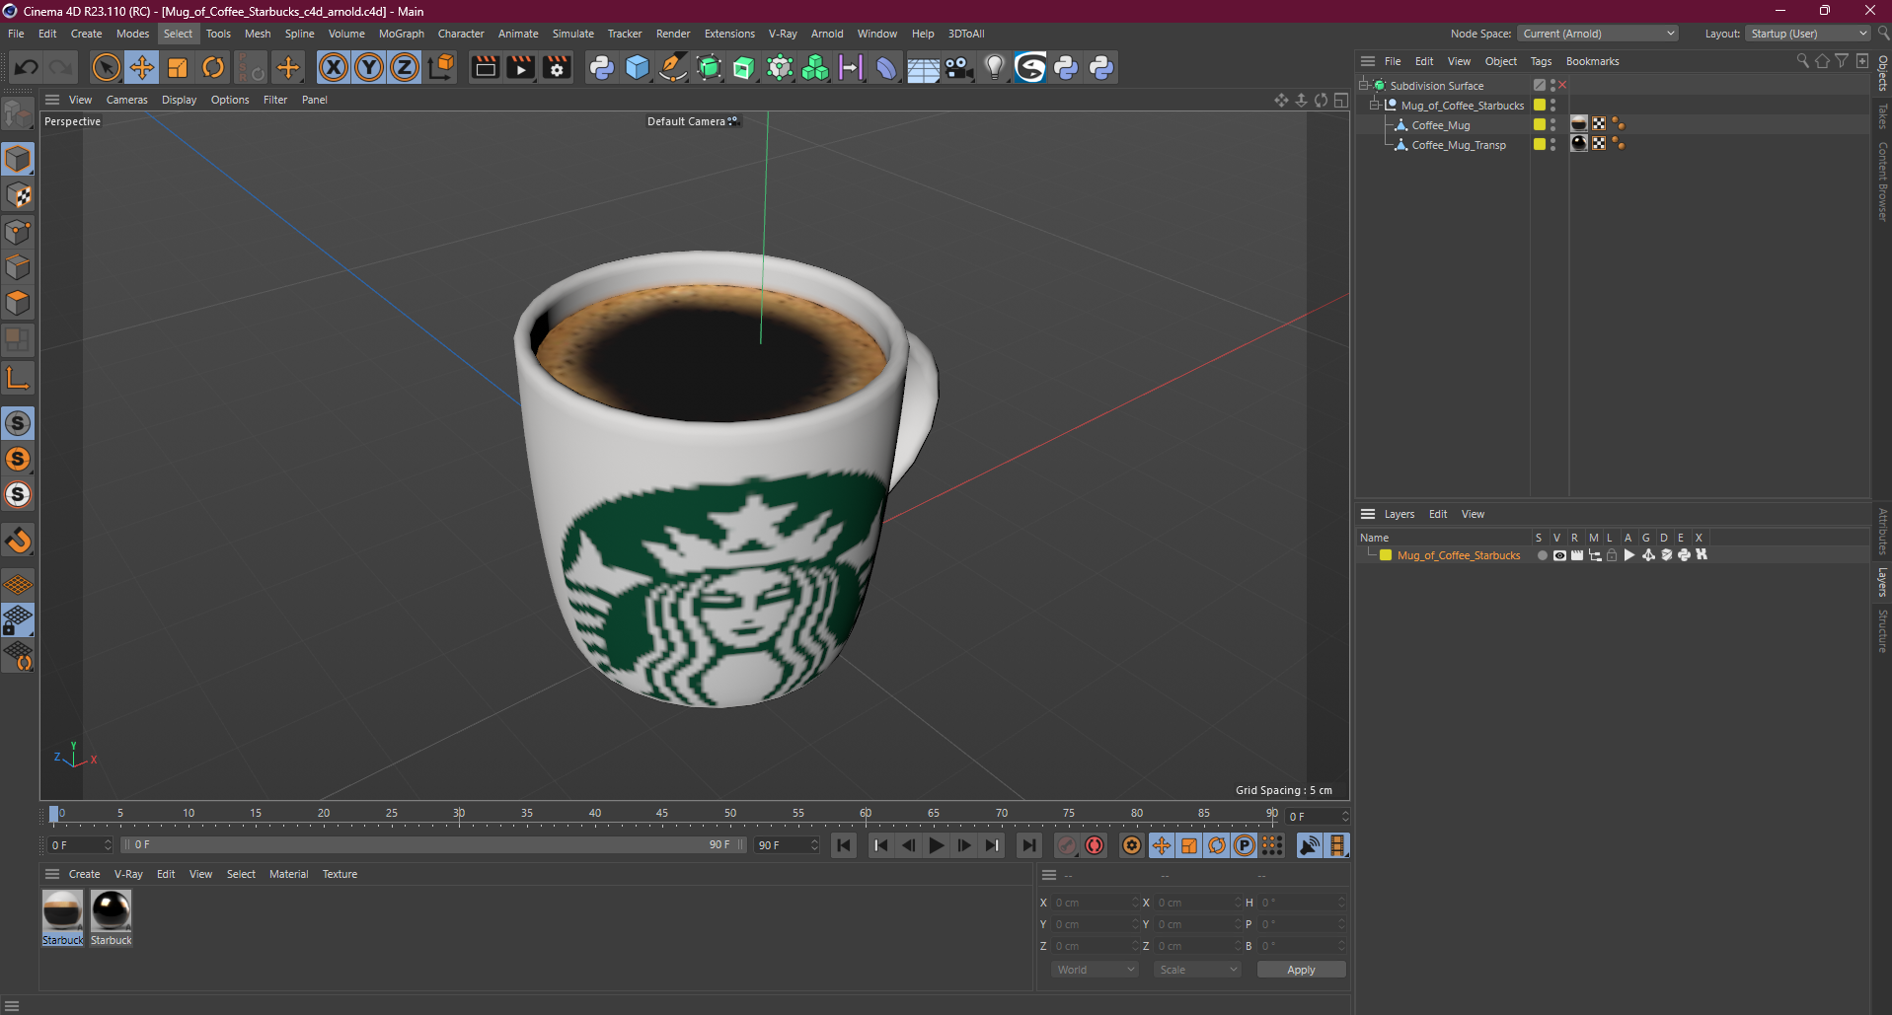Toggle Autokeying record button
Viewport: 1892px width, 1015px height.
tap(1095, 845)
